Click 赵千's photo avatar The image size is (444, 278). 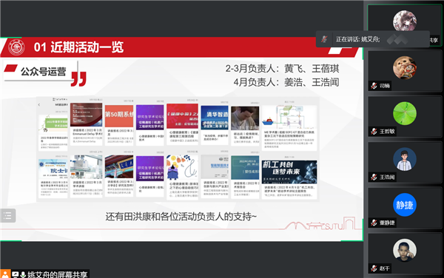(404, 251)
